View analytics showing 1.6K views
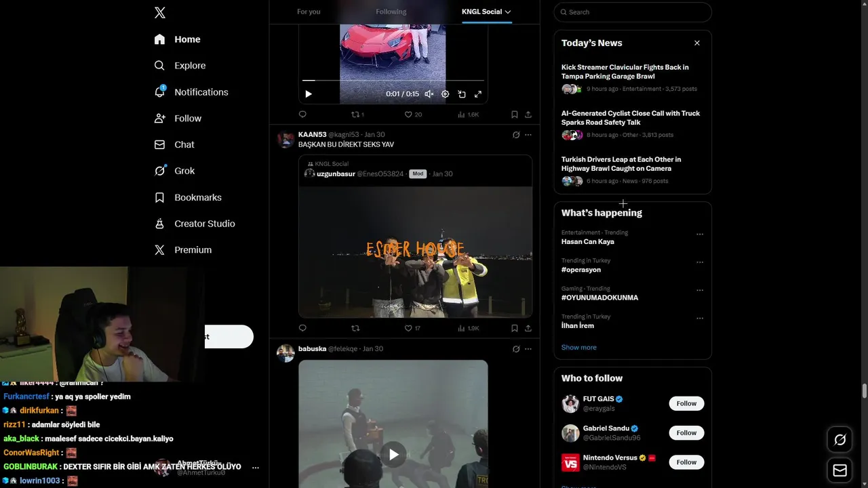 (x=468, y=115)
